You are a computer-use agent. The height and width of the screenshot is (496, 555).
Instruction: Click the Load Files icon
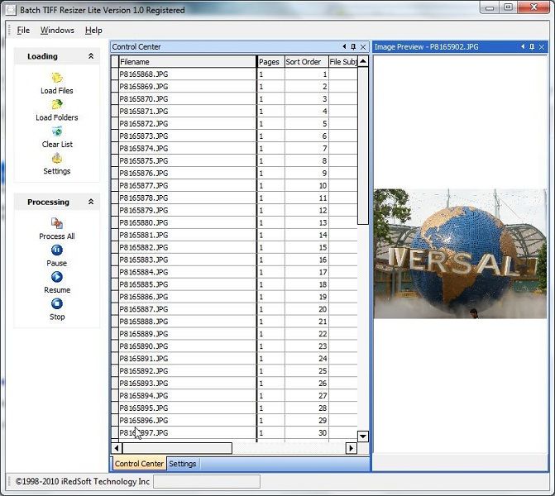57,78
